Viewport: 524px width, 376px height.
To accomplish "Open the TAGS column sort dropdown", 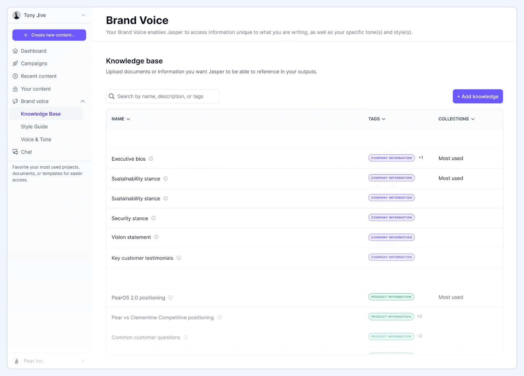I will point(377,119).
